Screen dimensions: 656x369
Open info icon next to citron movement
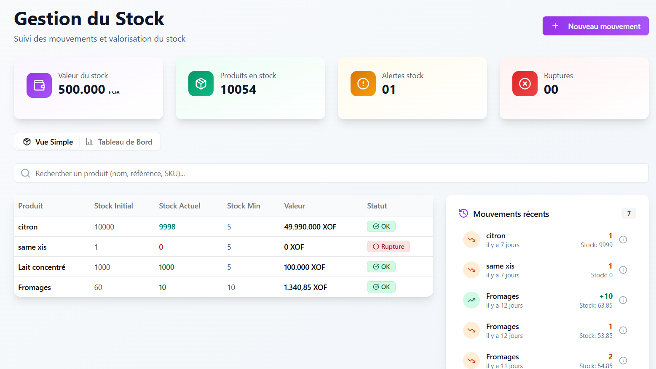coord(623,239)
